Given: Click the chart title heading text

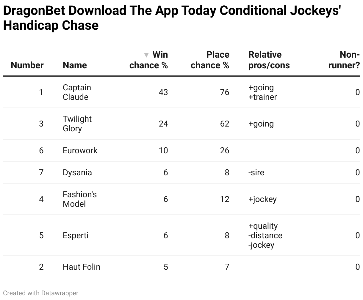Looking at the screenshot, I should coord(172,18).
